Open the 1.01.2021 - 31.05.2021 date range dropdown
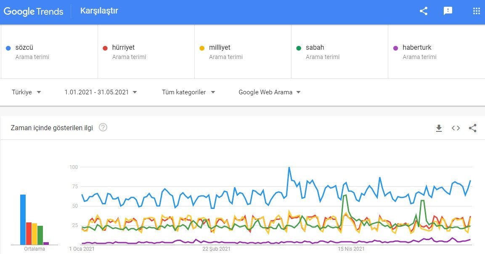This screenshot has height=254, width=485. (101, 92)
